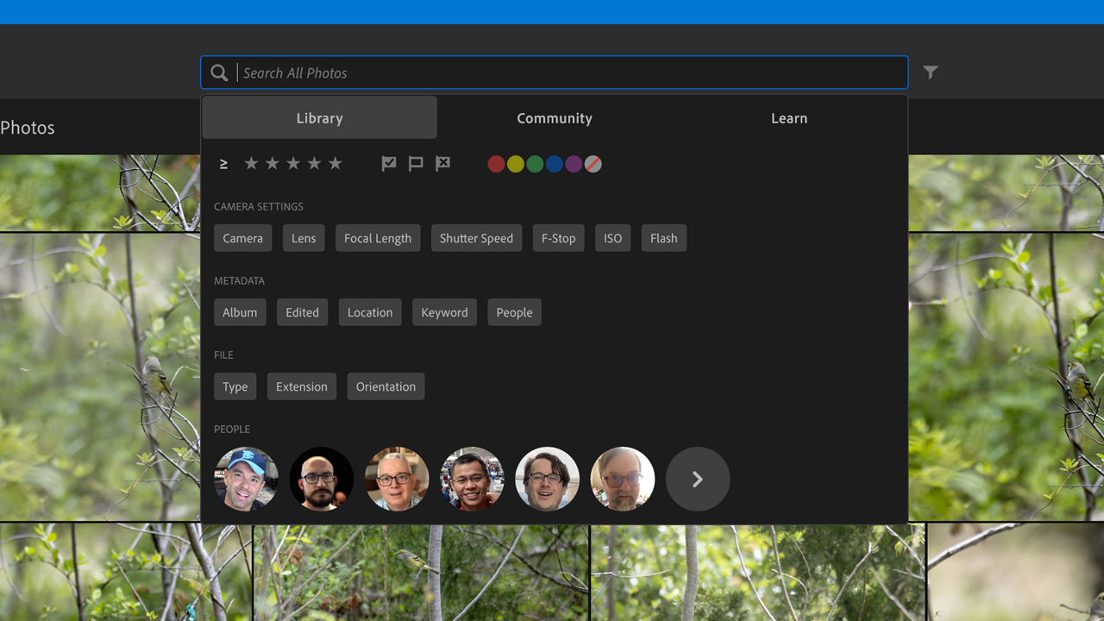Select the purple color label
The width and height of the screenshot is (1104, 621).
pyautogui.click(x=574, y=164)
